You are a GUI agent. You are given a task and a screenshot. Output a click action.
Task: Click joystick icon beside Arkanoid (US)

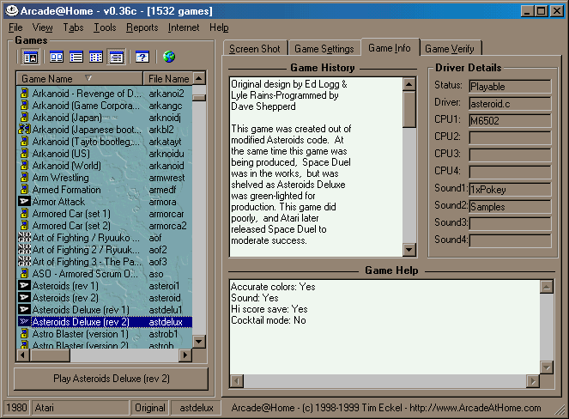[x=24, y=153]
